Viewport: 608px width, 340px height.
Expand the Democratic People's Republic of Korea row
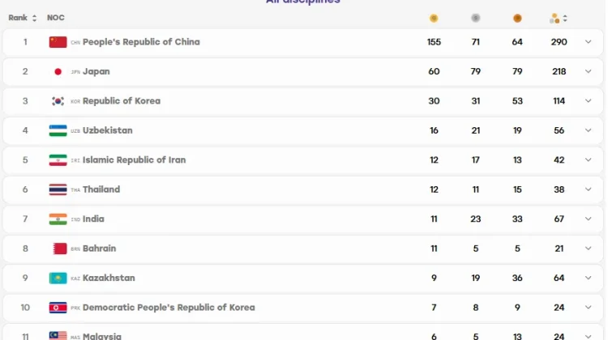coord(589,308)
